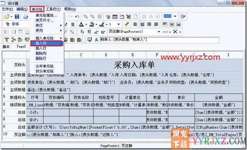Screen dimensions: 247x150
Task: Align text center horizontally
Action: [142, 24]
